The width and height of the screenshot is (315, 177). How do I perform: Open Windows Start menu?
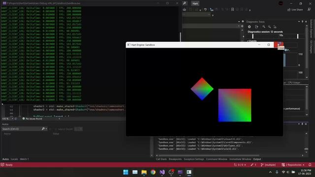[x=126, y=172]
